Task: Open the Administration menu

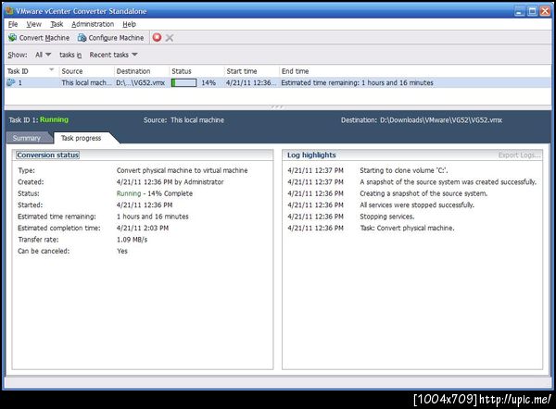Action: [93, 24]
